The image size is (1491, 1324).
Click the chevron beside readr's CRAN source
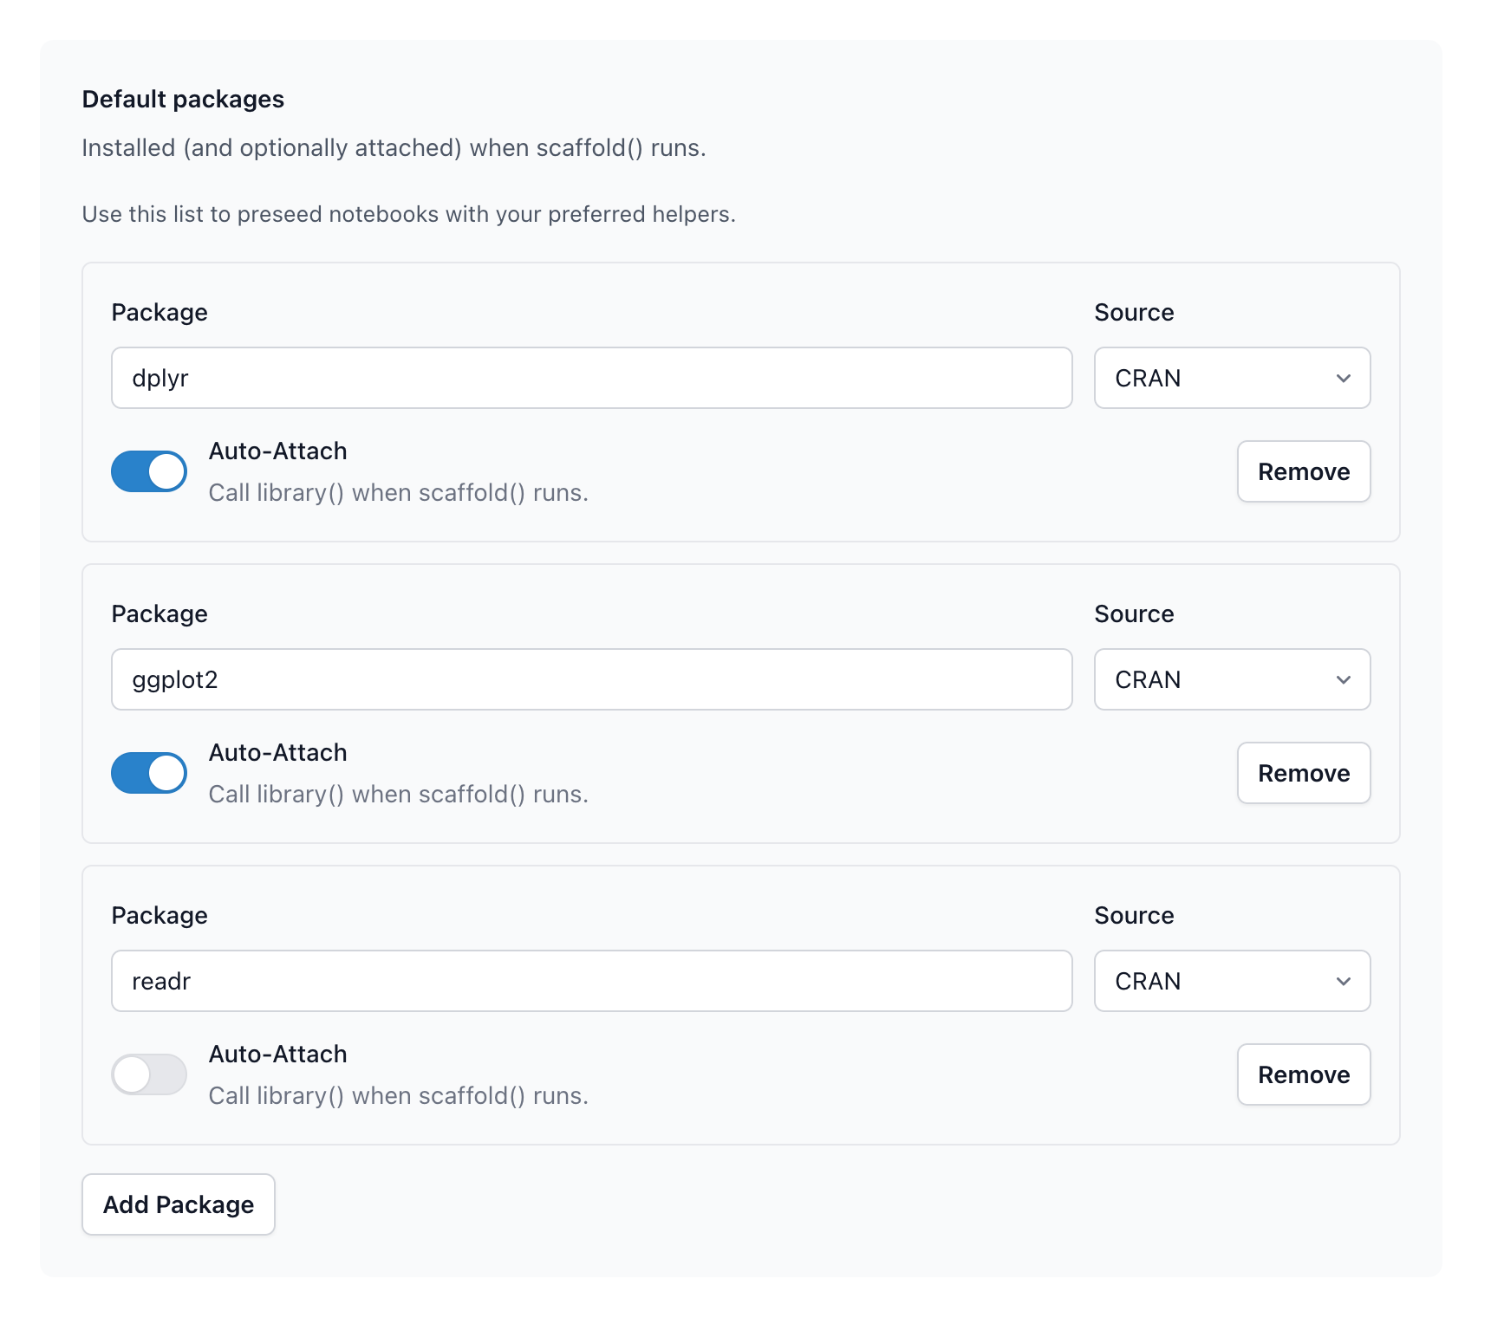point(1345,981)
